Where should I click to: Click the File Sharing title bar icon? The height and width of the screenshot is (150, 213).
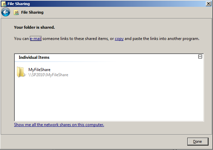(4, 4)
